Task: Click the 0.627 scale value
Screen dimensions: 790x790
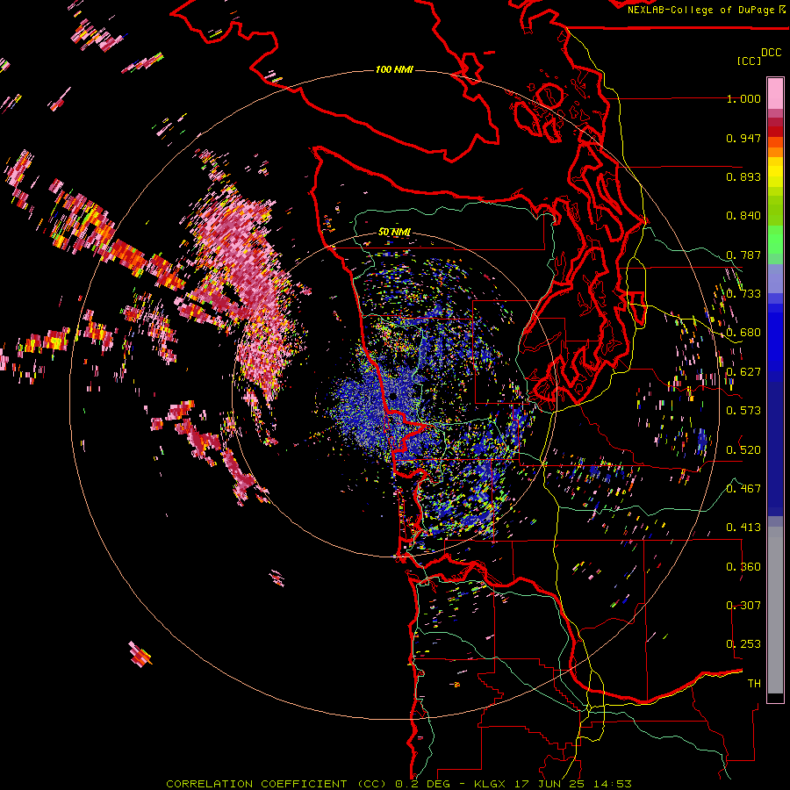Action: pos(743,372)
